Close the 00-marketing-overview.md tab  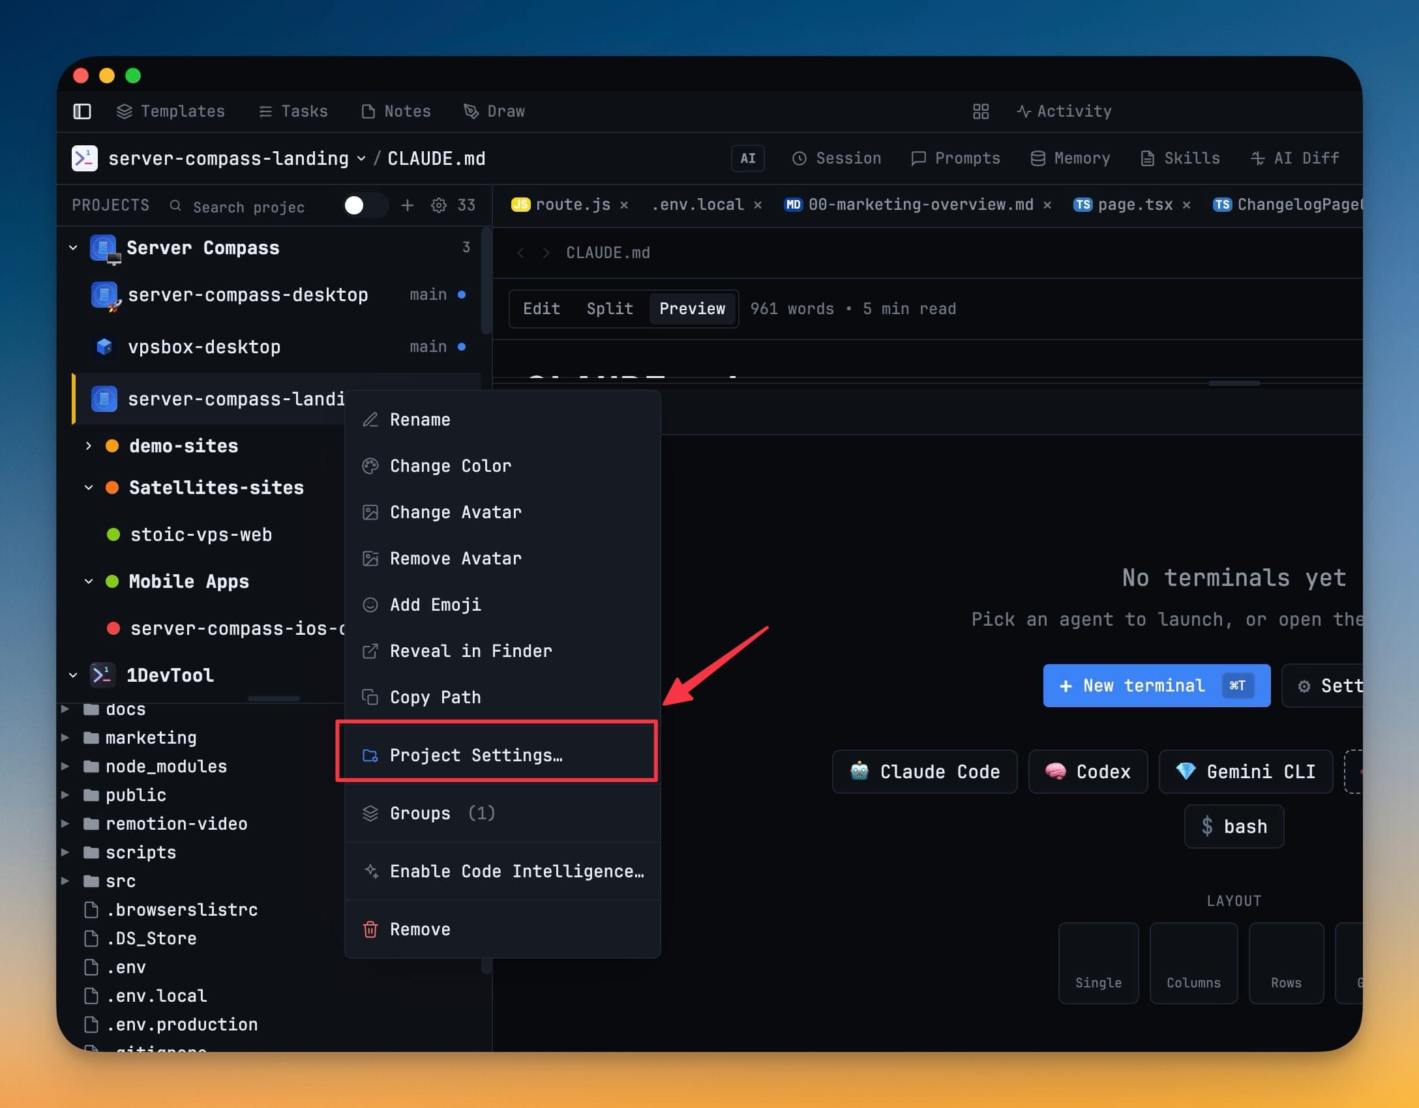(1047, 205)
